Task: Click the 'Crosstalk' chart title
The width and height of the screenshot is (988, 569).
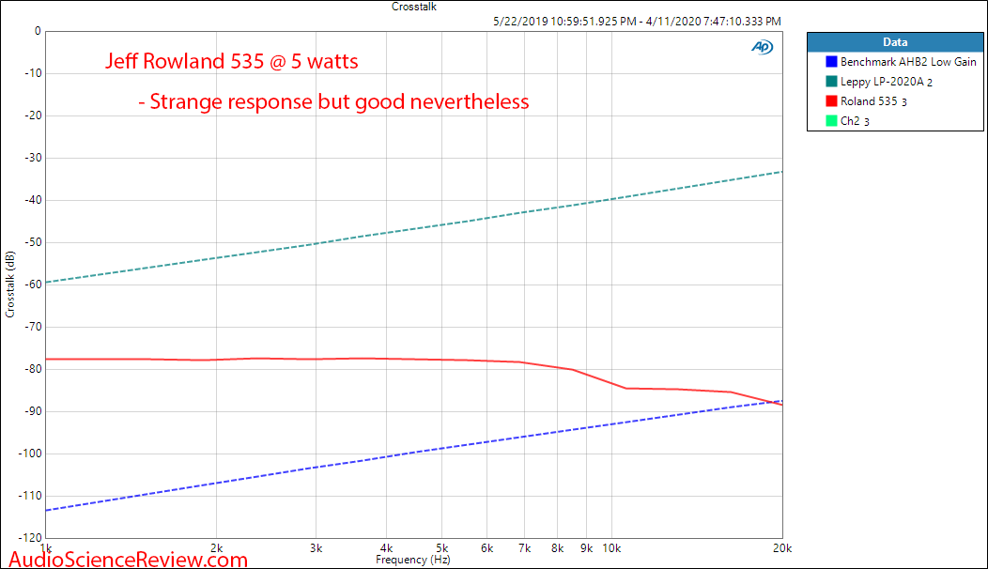Action: pyautogui.click(x=414, y=7)
